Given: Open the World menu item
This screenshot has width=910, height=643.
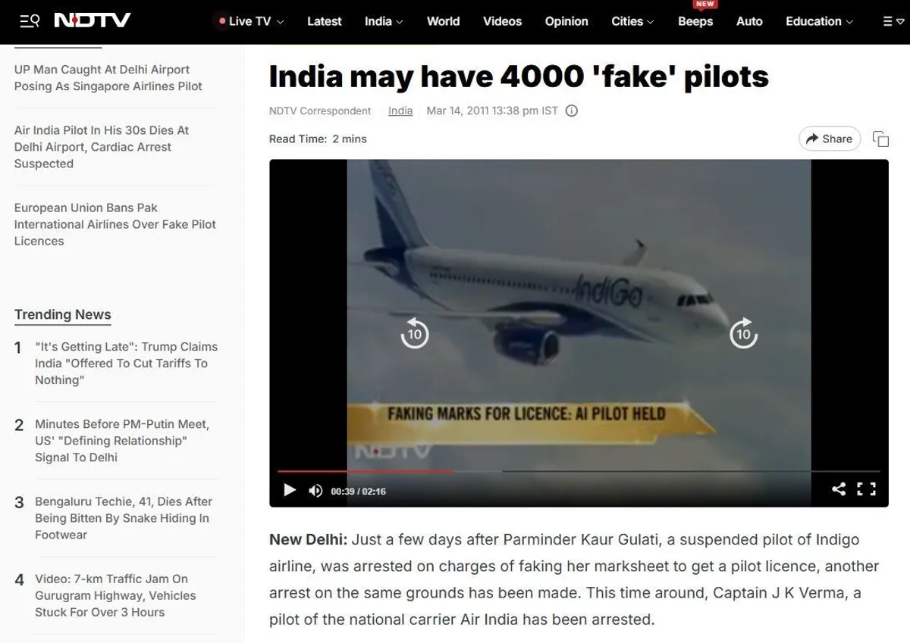Looking at the screenshot, I should [x=443, y=21].
